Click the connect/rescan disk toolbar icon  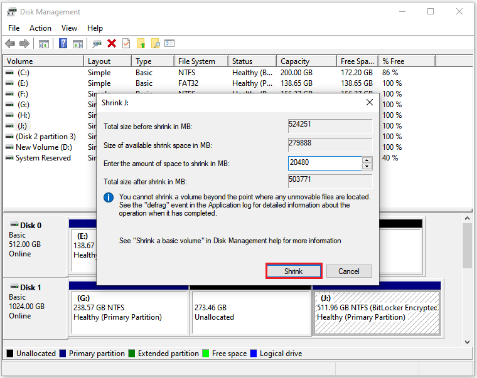coord(97,44)
